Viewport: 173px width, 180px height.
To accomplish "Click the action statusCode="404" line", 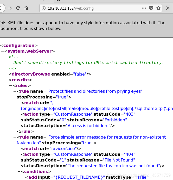I will (x=78, y=154).
